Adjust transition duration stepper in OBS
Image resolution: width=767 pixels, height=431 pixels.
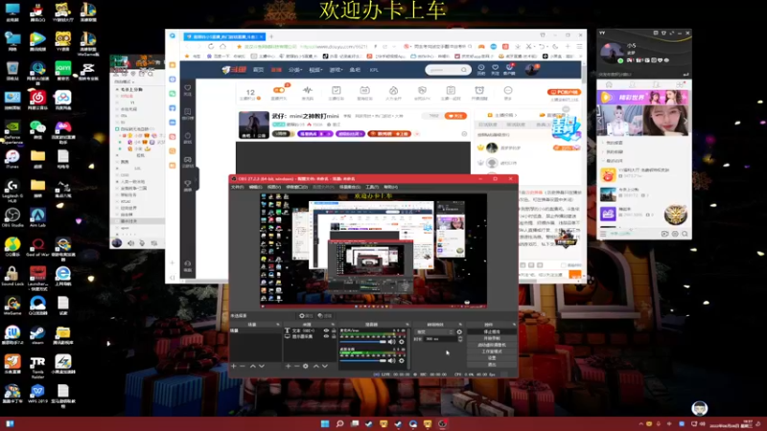coord(460,339)
